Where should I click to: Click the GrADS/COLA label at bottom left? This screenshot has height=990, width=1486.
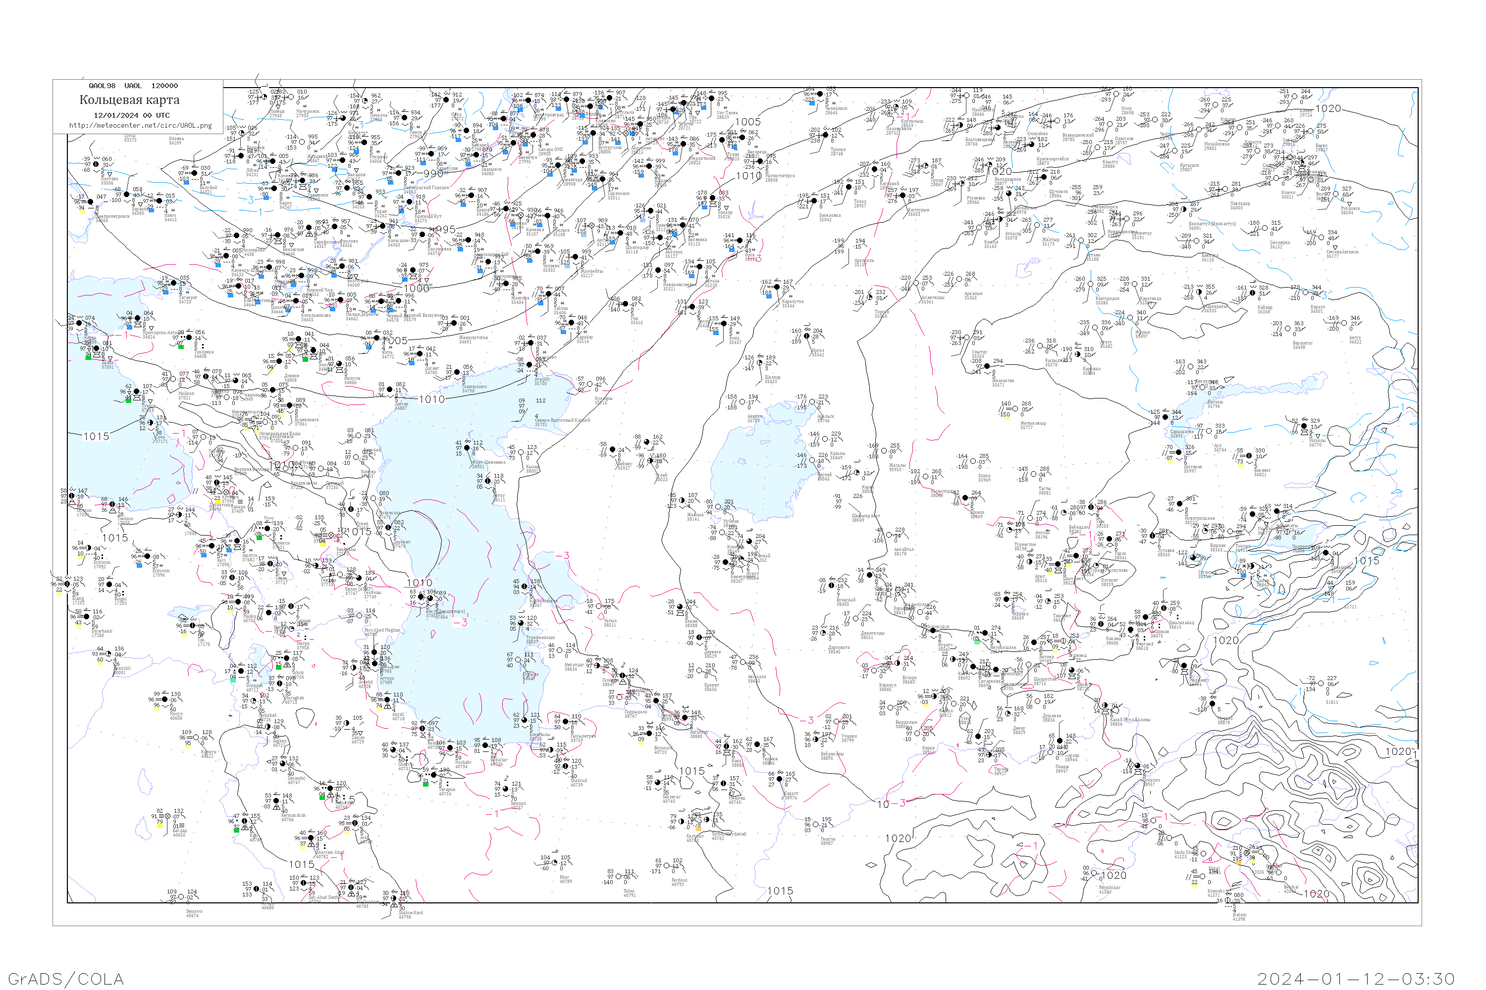point(66,979)
